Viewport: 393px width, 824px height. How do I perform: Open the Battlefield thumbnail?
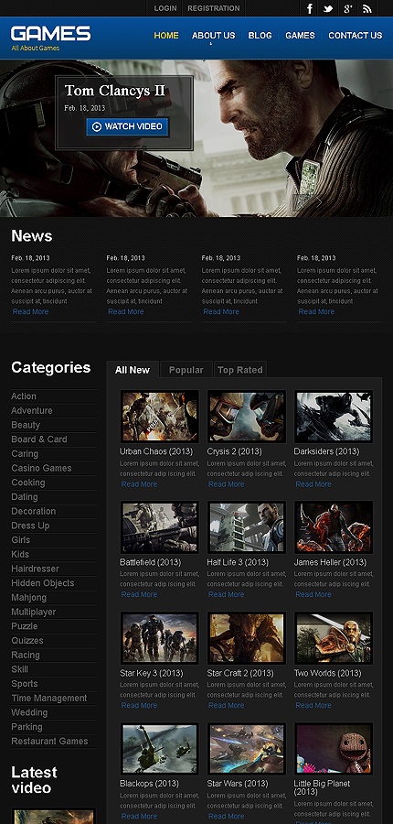pyautogui.click(x=160, y=527)
